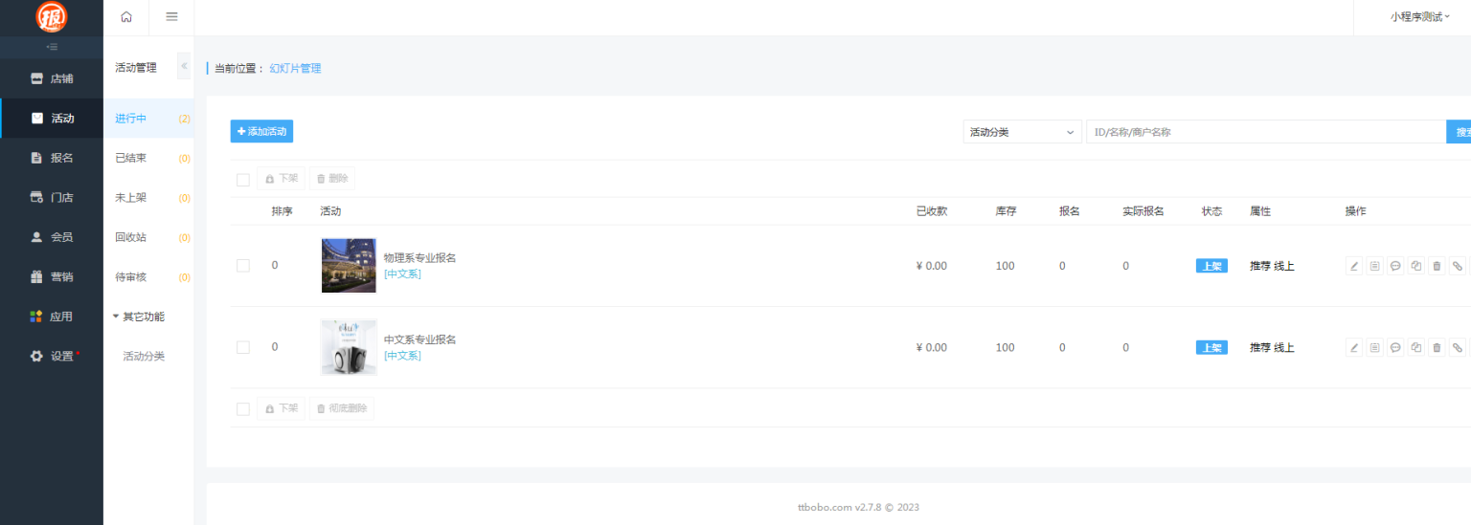Image resolution: width=1471 pixels, height=525 pixels.
Task: Open the 幻灯片管理 breadcrumb link
Action: coord(295,69)
